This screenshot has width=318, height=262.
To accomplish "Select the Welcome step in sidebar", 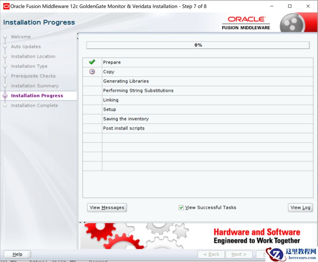I will click(21, 37).
